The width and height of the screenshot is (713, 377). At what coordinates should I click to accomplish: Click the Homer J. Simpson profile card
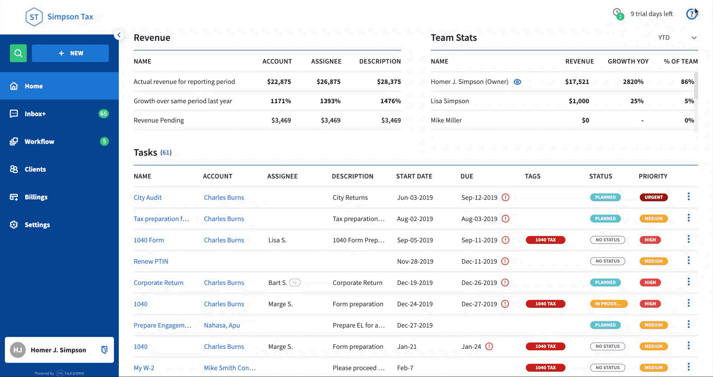(59, 350)
